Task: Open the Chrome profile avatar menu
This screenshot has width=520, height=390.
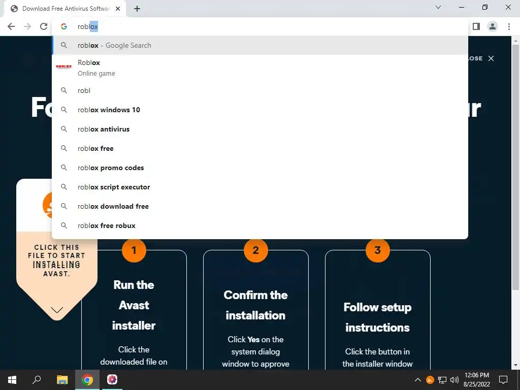Action: pos(493,26)
